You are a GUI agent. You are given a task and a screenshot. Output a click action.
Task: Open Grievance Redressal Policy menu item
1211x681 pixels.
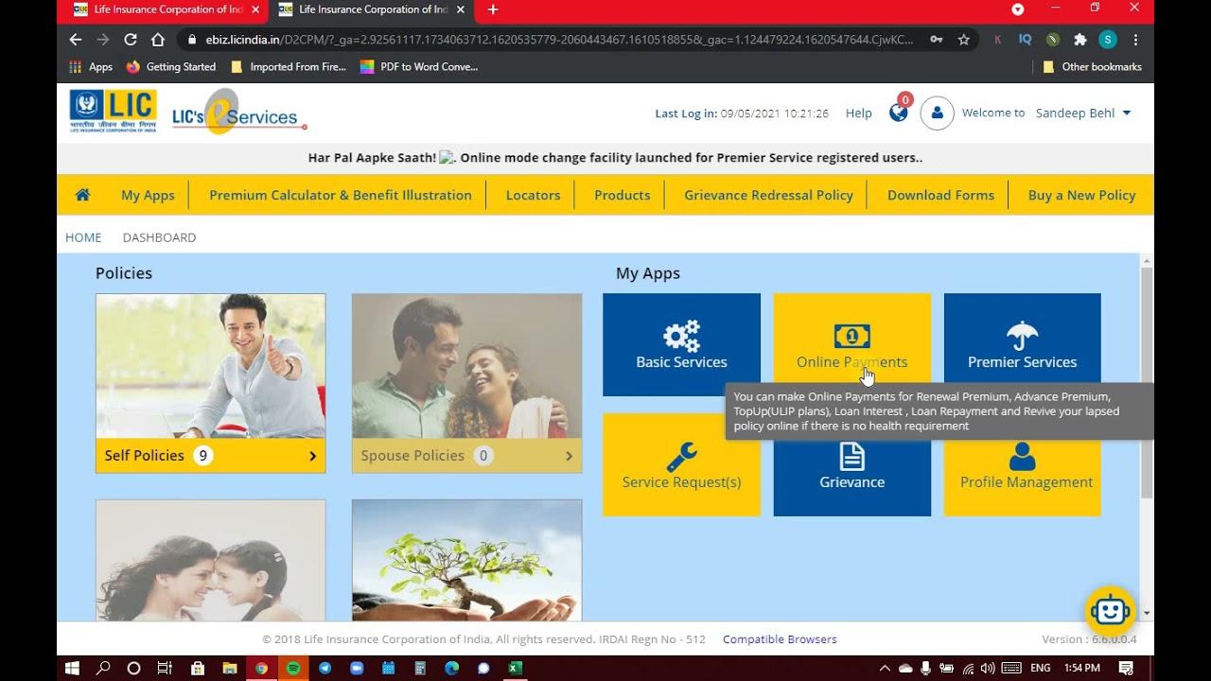click(768, 195)
